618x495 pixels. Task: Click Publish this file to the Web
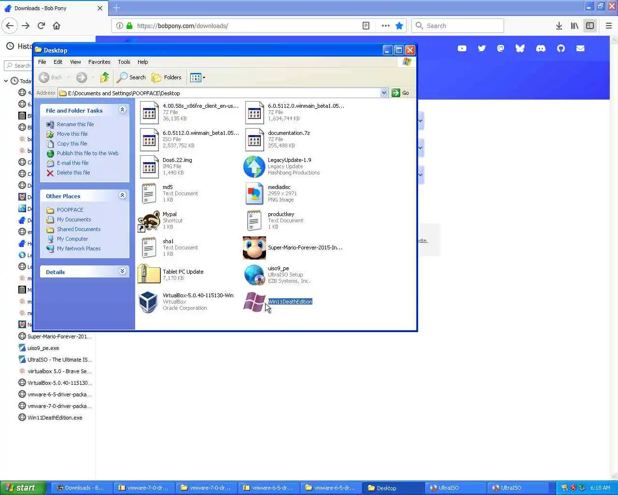point(87,153)
